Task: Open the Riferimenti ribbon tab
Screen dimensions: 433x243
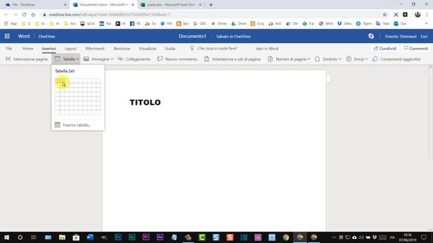Action: (x=95, y=49)
